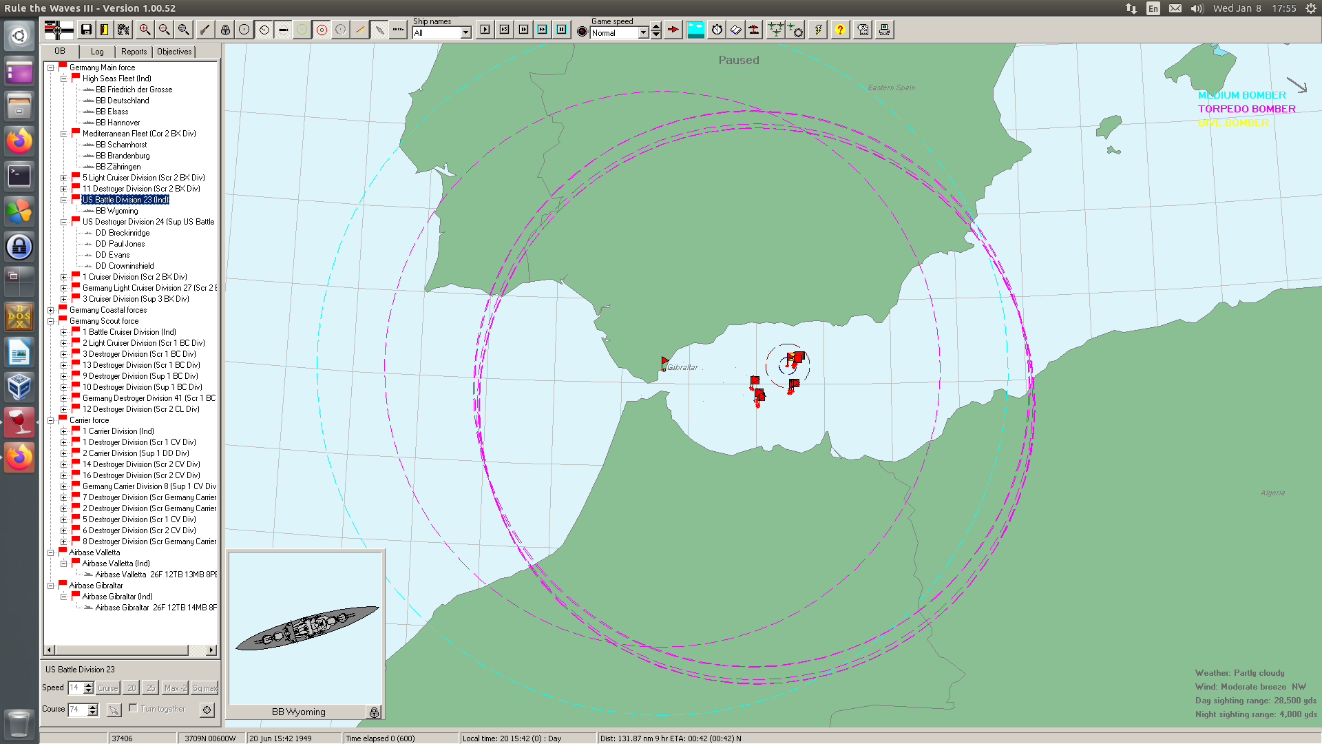Image resolution: width=1322 pixels, height=744 pixels.
Task: Click the aircraft with gear icon
Action: (795, 30)
